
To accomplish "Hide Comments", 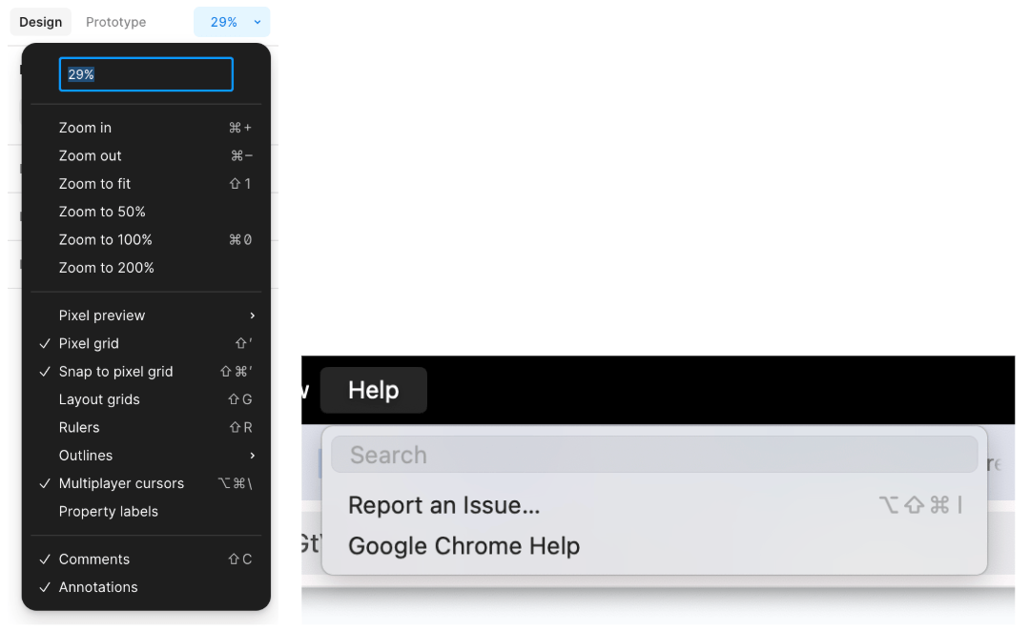I will click(95, 559).
